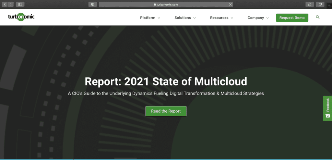This screenshot has height=160, width=332.
Task: Click the privacy report shield icon
Action: 92,4
